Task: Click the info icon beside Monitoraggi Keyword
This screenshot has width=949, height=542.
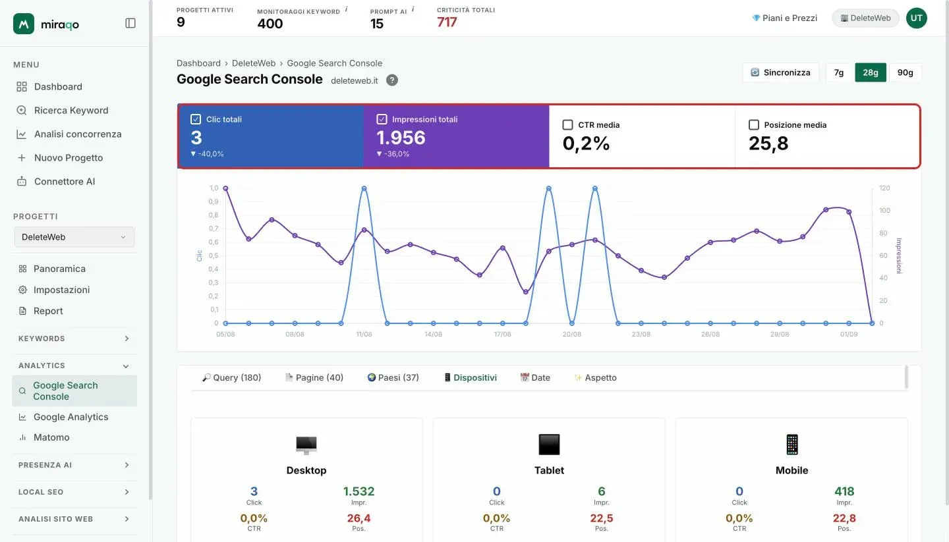Action: 347,9
